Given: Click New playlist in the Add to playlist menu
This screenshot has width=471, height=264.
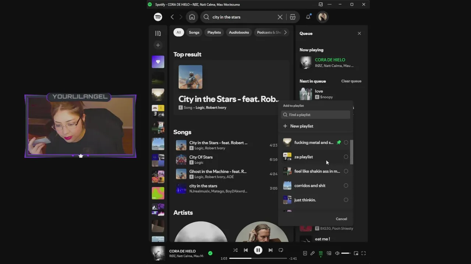Looking at the screenshot, I should [x=316, y=126].
